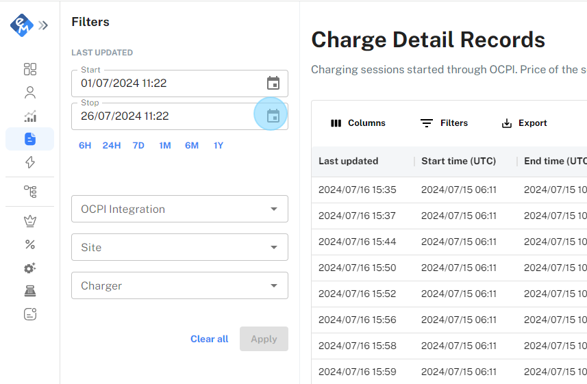Expand the sidebar with double chevron
The image size is (587, 384).
click(43, 25)
